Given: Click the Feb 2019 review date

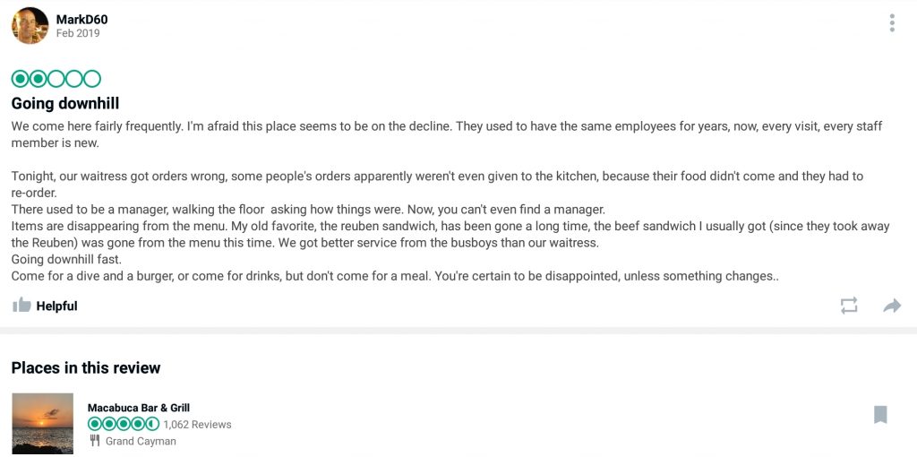Looking at the screenshot, I should click(x=78, y=33).
